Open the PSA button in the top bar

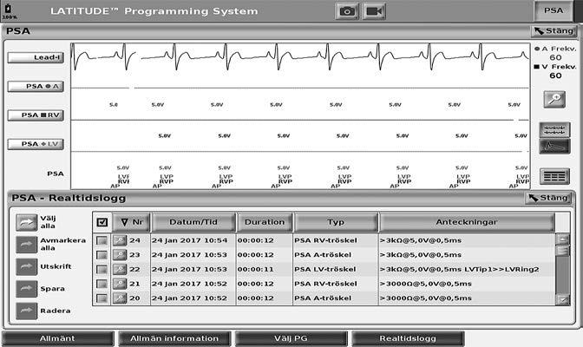554,10
